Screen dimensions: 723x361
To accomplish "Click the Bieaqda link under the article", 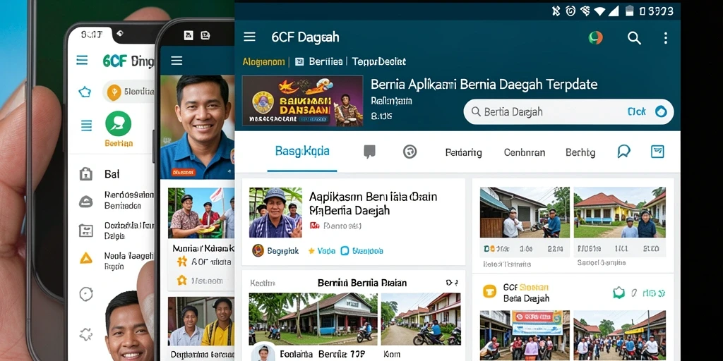I will click(x=367, y=251).
